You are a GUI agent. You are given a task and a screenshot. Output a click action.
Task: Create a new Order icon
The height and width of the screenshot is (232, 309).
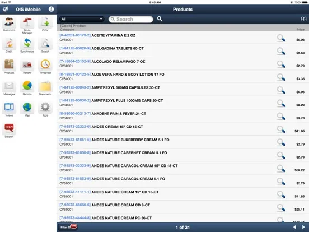click(x=45, y=22)
